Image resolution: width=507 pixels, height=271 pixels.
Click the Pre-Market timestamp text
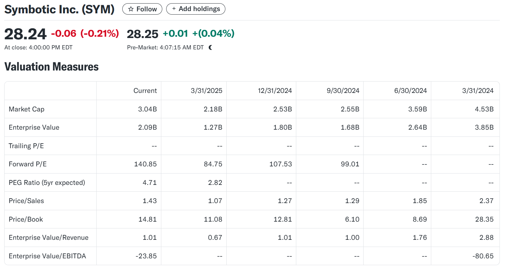[165, 47]
